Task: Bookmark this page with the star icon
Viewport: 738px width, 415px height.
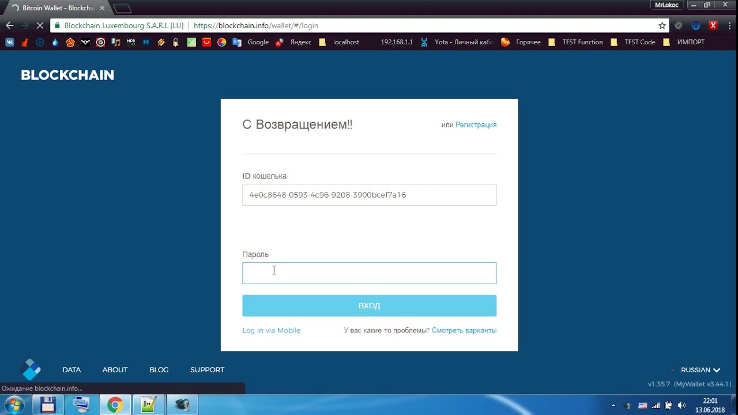Action: tap(662, 25)
